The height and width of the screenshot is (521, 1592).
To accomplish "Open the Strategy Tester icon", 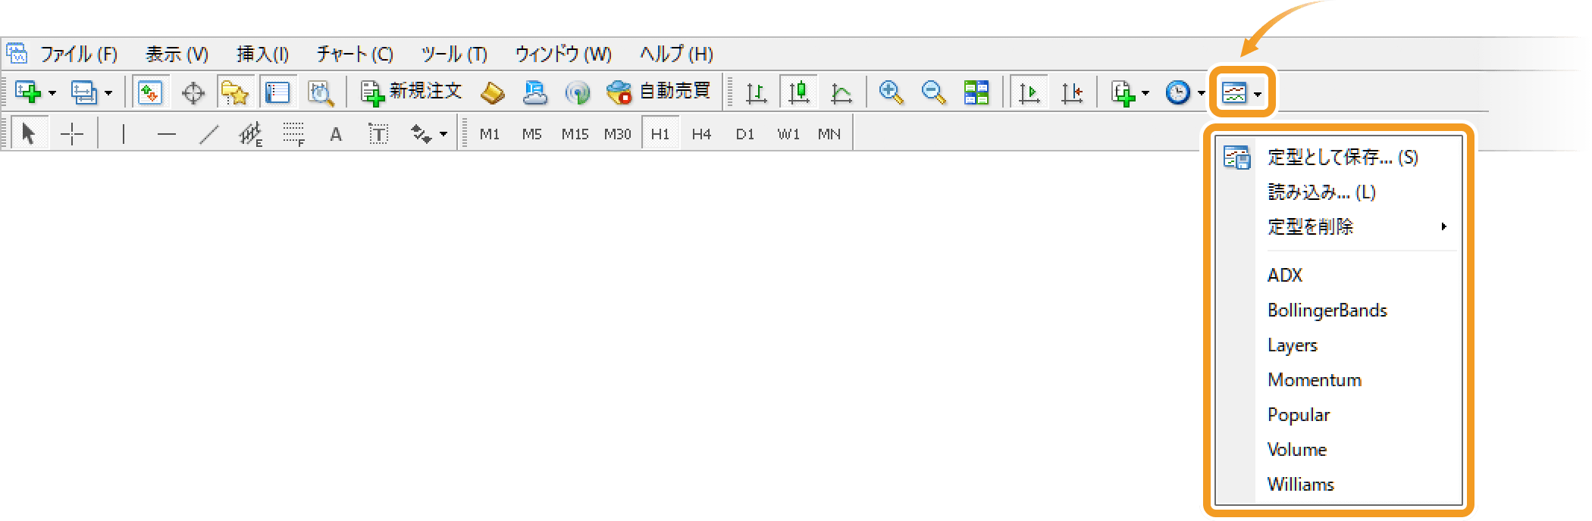I will (x=321, y=93).
